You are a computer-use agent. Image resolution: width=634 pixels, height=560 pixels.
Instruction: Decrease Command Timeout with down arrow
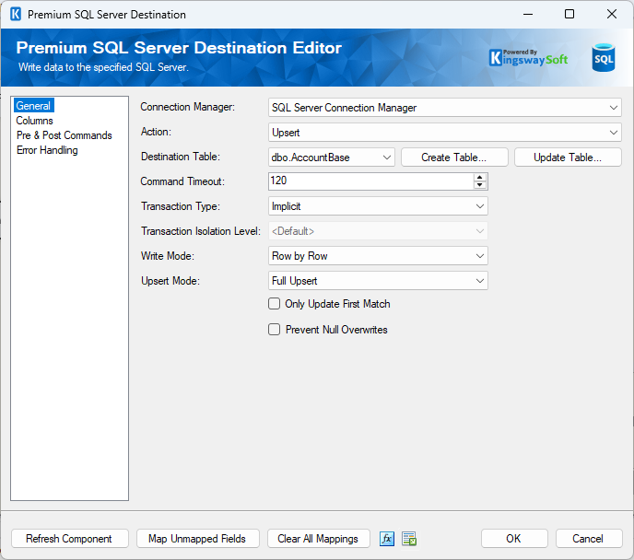click(480, 185)
